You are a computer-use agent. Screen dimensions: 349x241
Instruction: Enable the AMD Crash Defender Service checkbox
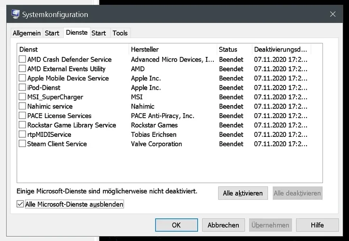(22, 59)
